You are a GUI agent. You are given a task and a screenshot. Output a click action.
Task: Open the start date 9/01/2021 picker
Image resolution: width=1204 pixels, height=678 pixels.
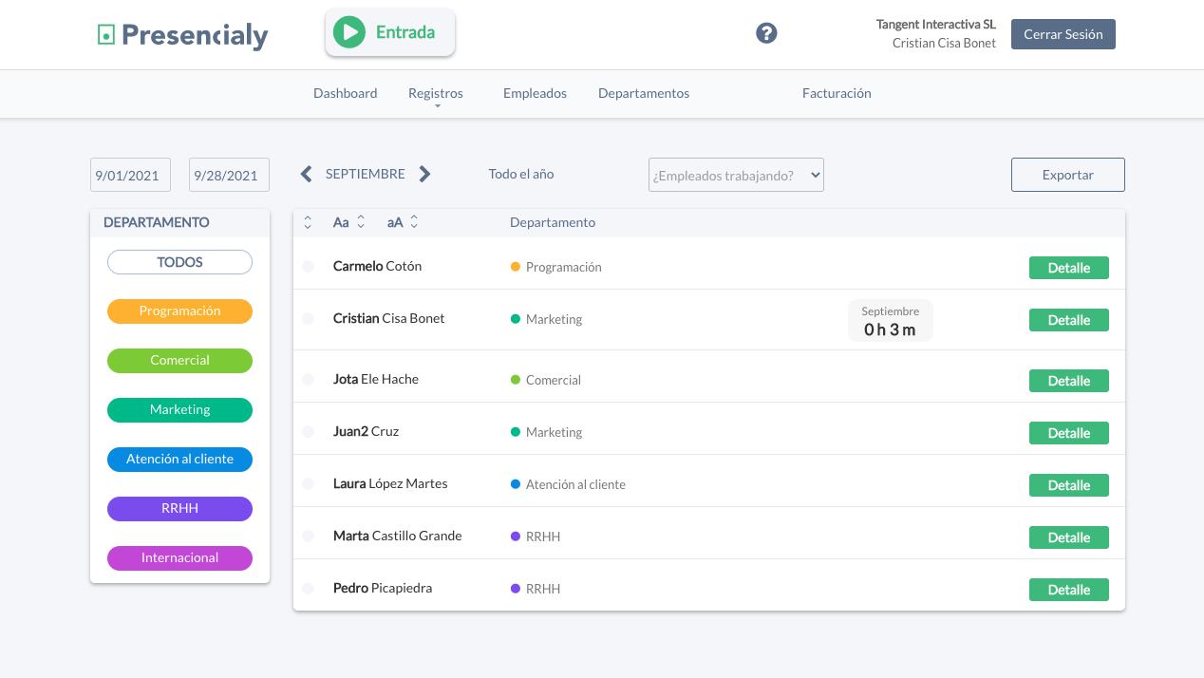(130, 175)
